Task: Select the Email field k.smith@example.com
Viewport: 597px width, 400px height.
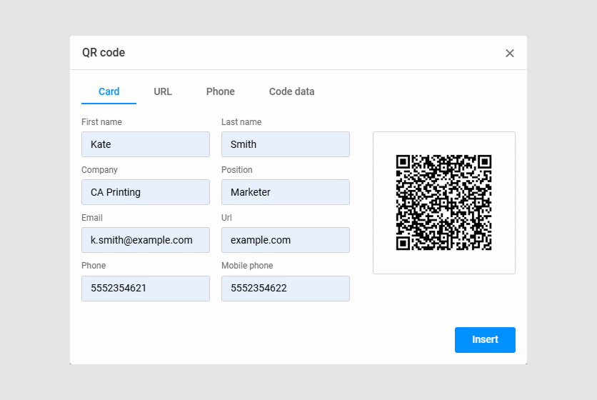Action: click(146, 240)
